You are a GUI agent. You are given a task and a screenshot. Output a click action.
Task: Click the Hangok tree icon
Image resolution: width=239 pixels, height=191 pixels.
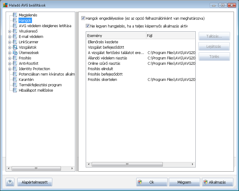click(x=15, y=20)
